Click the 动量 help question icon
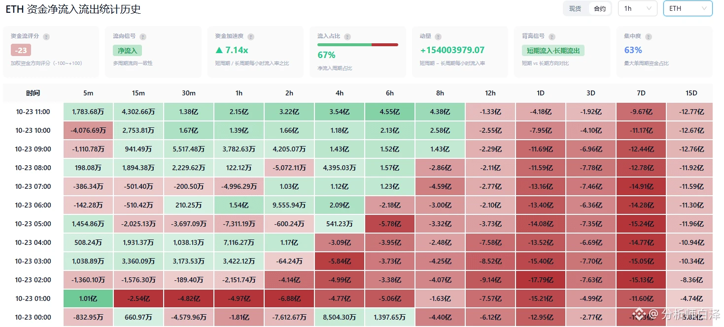The image size is (724, 327). point(438,37)
